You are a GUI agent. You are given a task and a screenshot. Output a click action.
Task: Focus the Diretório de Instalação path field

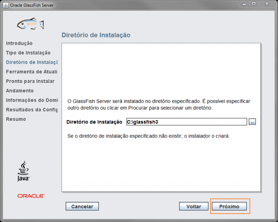point(186,122)
